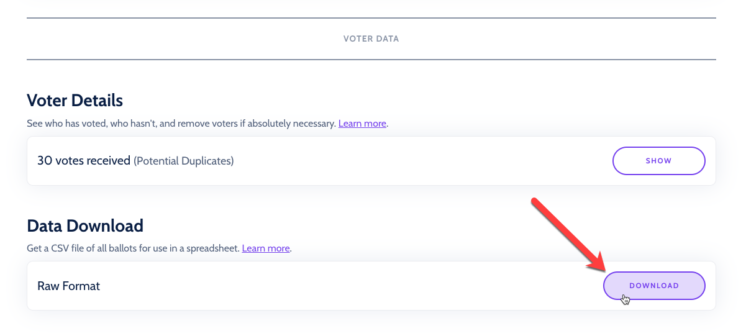This screenshot has height=336, width=746.
Task: Click the '30 votes received' text
Action: click(84, 161)
